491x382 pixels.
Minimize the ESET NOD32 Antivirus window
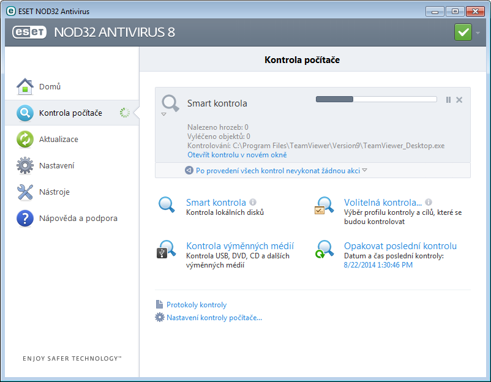(435, 12)
